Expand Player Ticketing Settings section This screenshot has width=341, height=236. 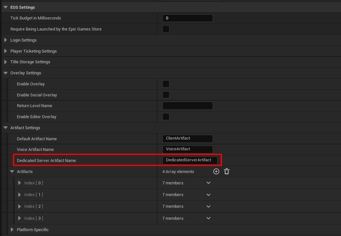click(x=6, y=51)
